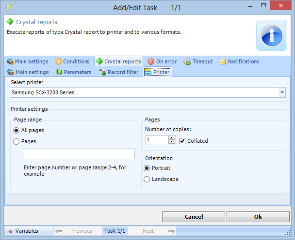Click the Record filter funnel icon
Screen dimensions: 295x240
click(102, 72)
